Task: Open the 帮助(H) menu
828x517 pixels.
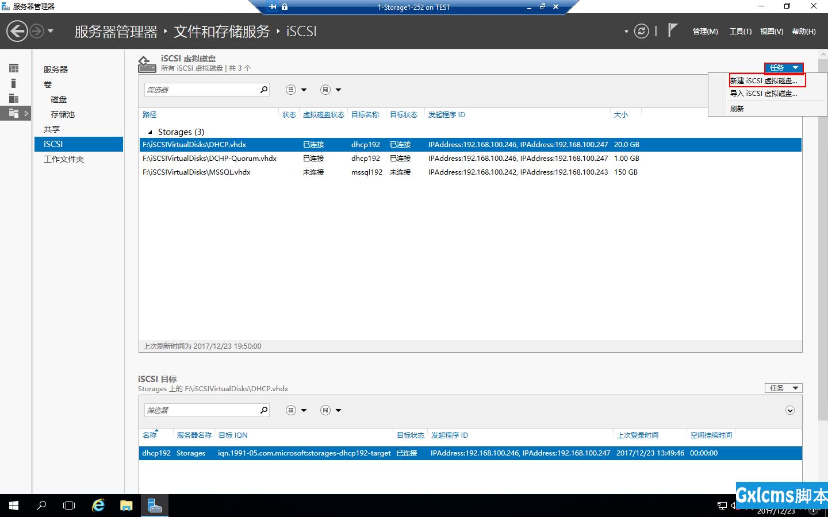Action: pyautogui.click(x=804, y=32)
